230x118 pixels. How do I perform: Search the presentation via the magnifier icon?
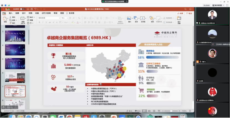tap(185, 9)
